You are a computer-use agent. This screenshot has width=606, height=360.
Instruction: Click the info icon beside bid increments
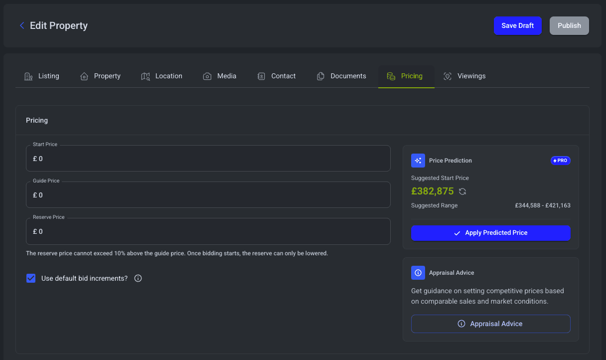[x=138, y=278]
